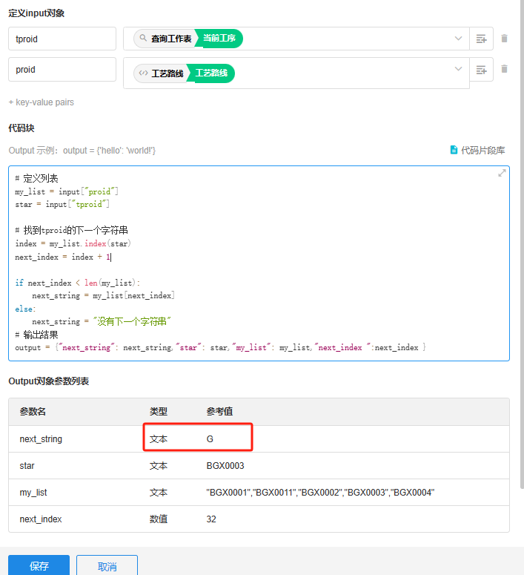Delete the proid input row
The width and height of the screenshot is (524, 575).
(x=505, y=69)
